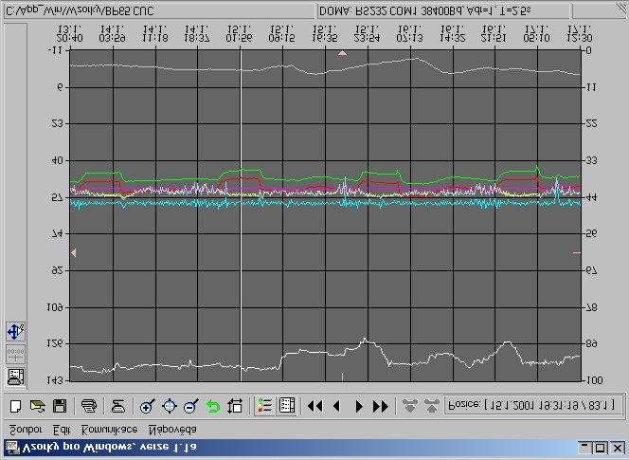Click the pink triangle marker on the time axis
The image size is (629, 460).
pyautogui.click(x=342, y=53)
